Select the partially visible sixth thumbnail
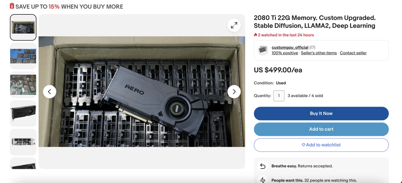 pos(23,164)
